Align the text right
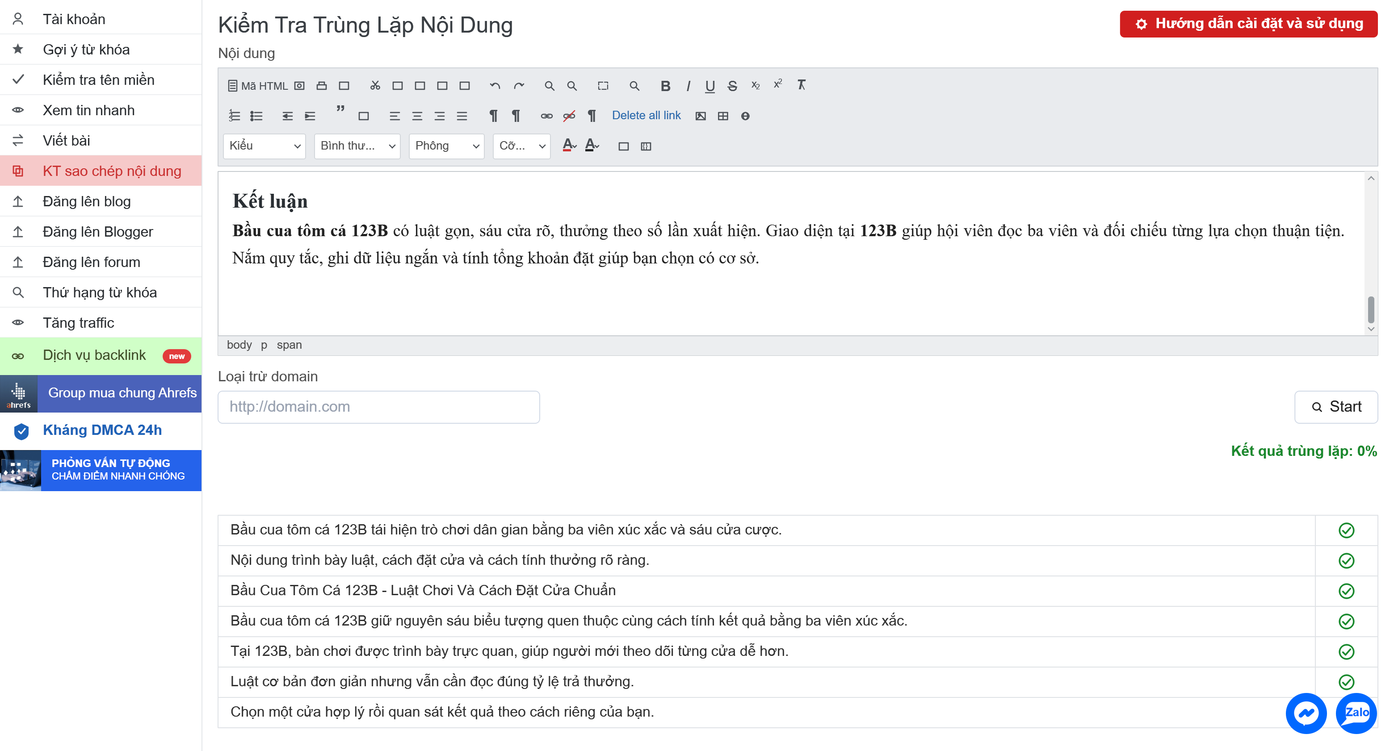This screenshot has width=1394, height=751. [439, 116]
